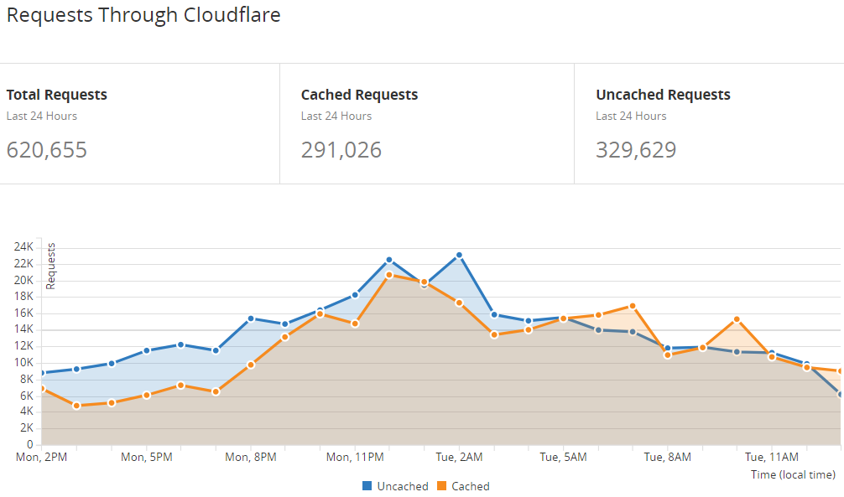Click the Total Requests heading
This screenshot has height=497, width=844.
[x=56, y=95]
